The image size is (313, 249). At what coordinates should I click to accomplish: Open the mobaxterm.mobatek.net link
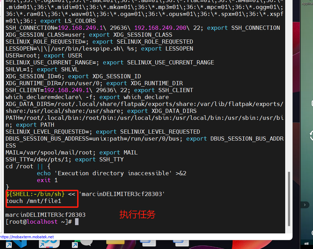click(x=27, y=237)
